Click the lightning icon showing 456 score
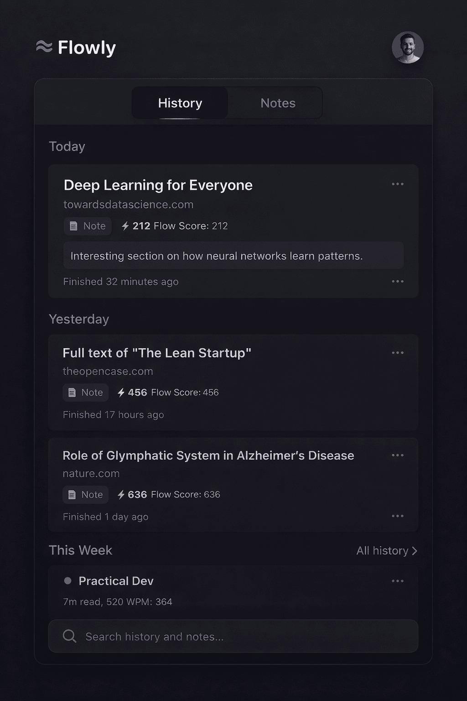 pos(120,392)
